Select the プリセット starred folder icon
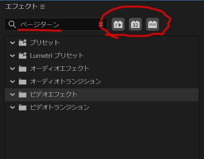The image size is (204, 159). click(23, 42)
